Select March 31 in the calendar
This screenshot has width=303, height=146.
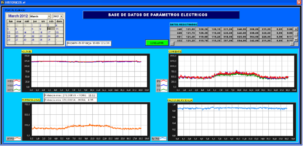pyautogui.click(x=51, y=39)
